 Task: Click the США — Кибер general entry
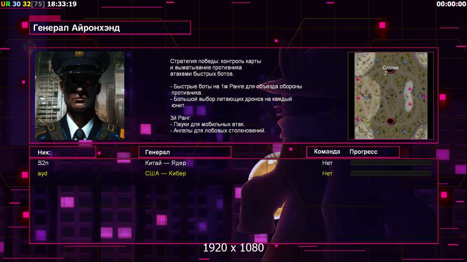pyautogui.click(x=165, y=173)
